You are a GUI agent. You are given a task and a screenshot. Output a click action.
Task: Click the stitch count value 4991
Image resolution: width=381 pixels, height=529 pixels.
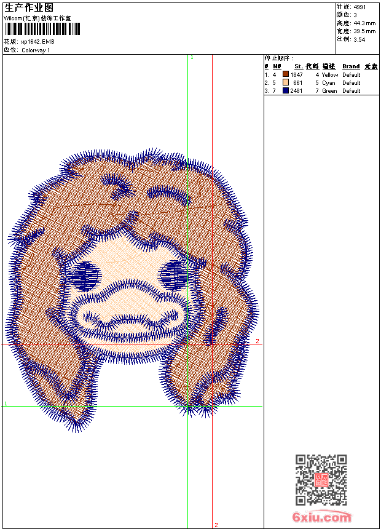[x=359, y=7]
